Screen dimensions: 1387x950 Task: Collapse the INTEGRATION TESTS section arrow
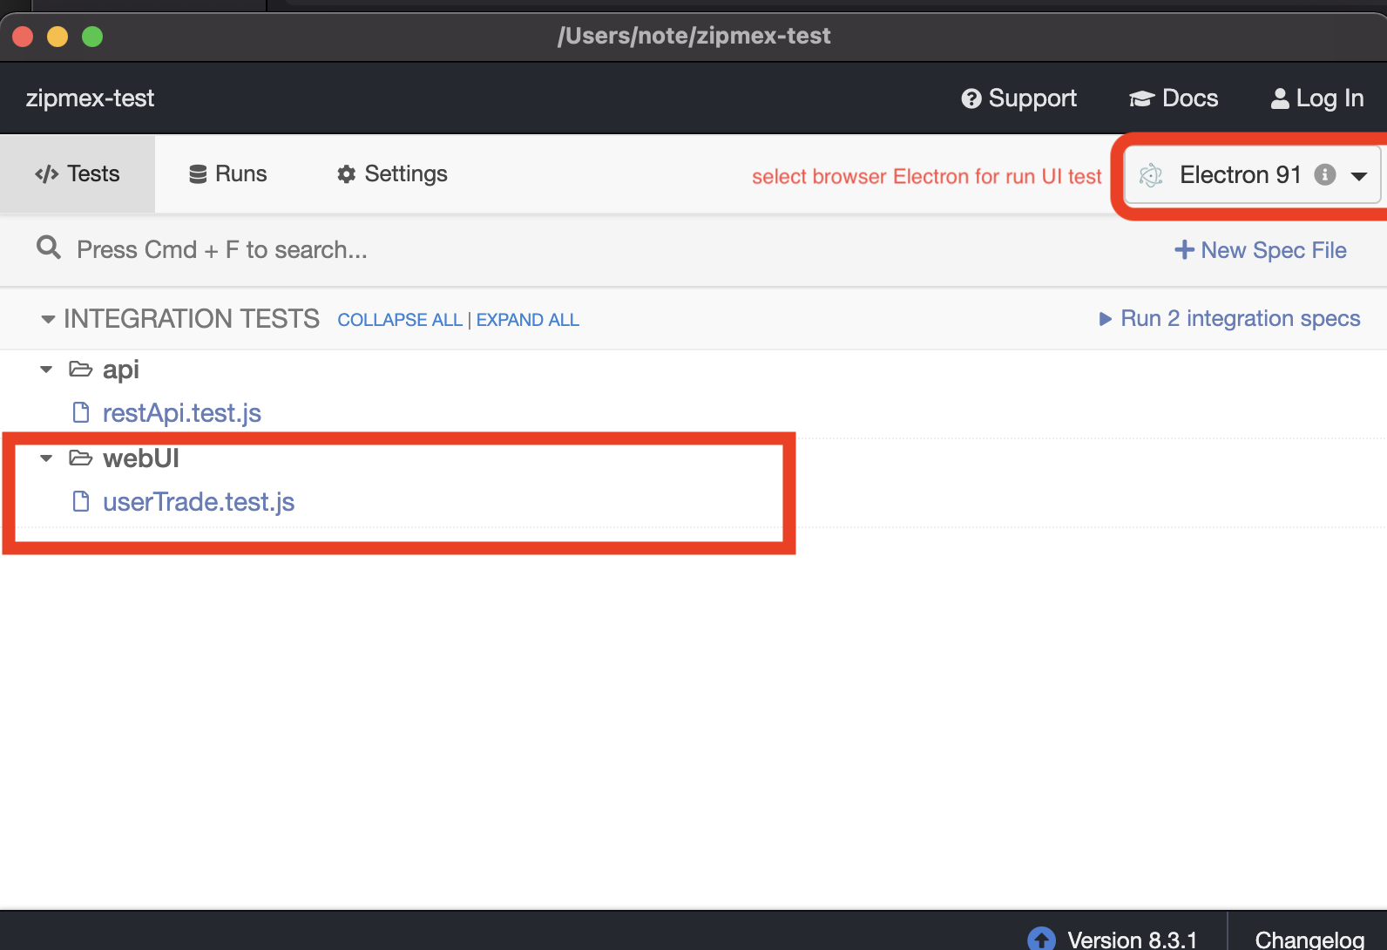(x=49, y=320)
